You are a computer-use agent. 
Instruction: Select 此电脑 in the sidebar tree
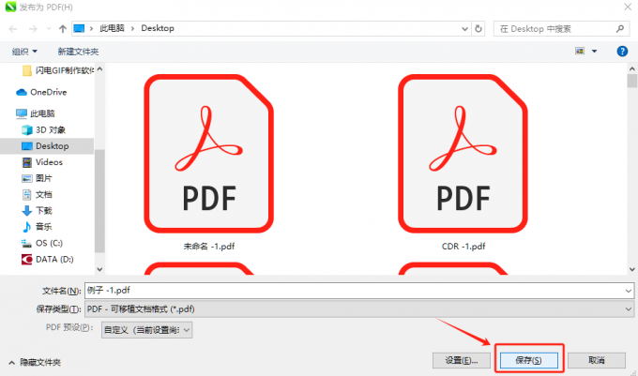click(36, 113)
